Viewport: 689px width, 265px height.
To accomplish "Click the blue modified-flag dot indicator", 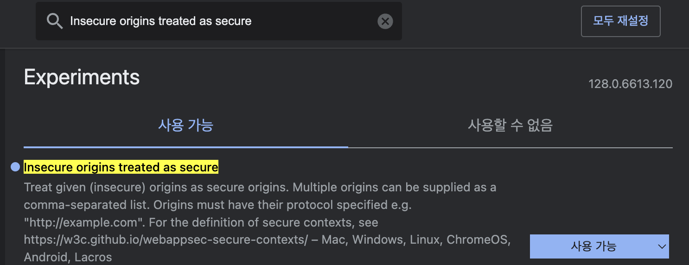I will (x=15, y=167).
